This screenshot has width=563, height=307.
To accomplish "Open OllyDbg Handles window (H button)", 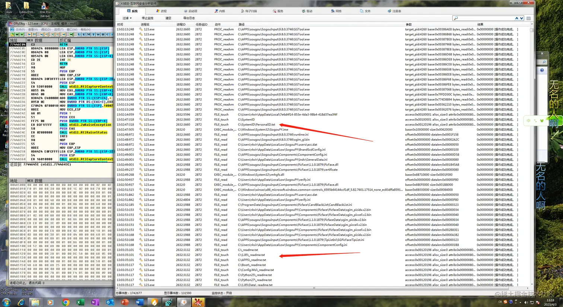I will (103, 34).
